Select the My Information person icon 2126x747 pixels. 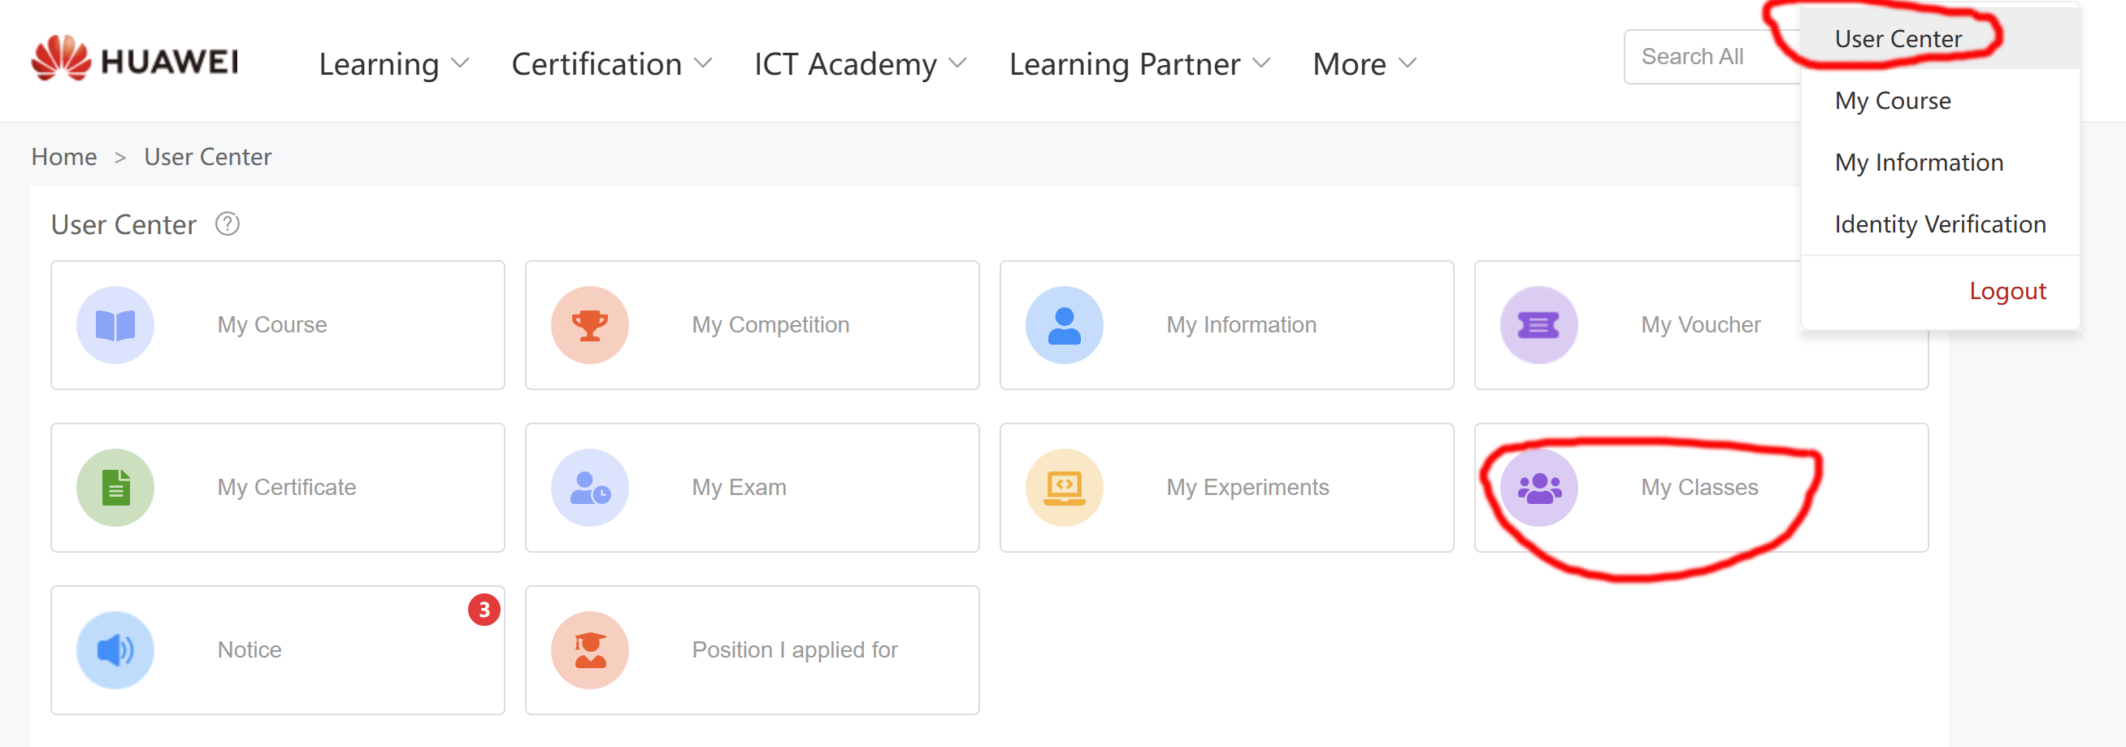pyautogui.click(x=1065, y=325)
